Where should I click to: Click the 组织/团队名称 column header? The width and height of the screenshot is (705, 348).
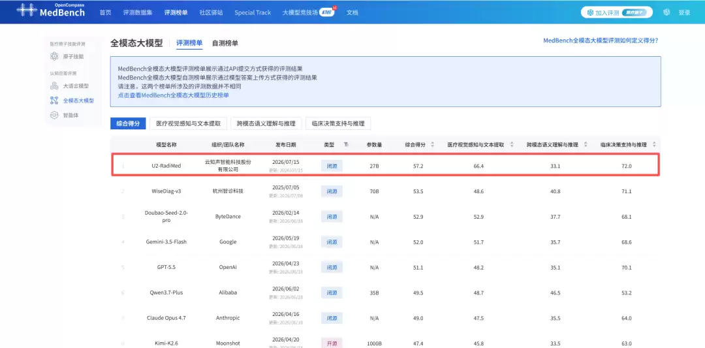click(228, 145)
